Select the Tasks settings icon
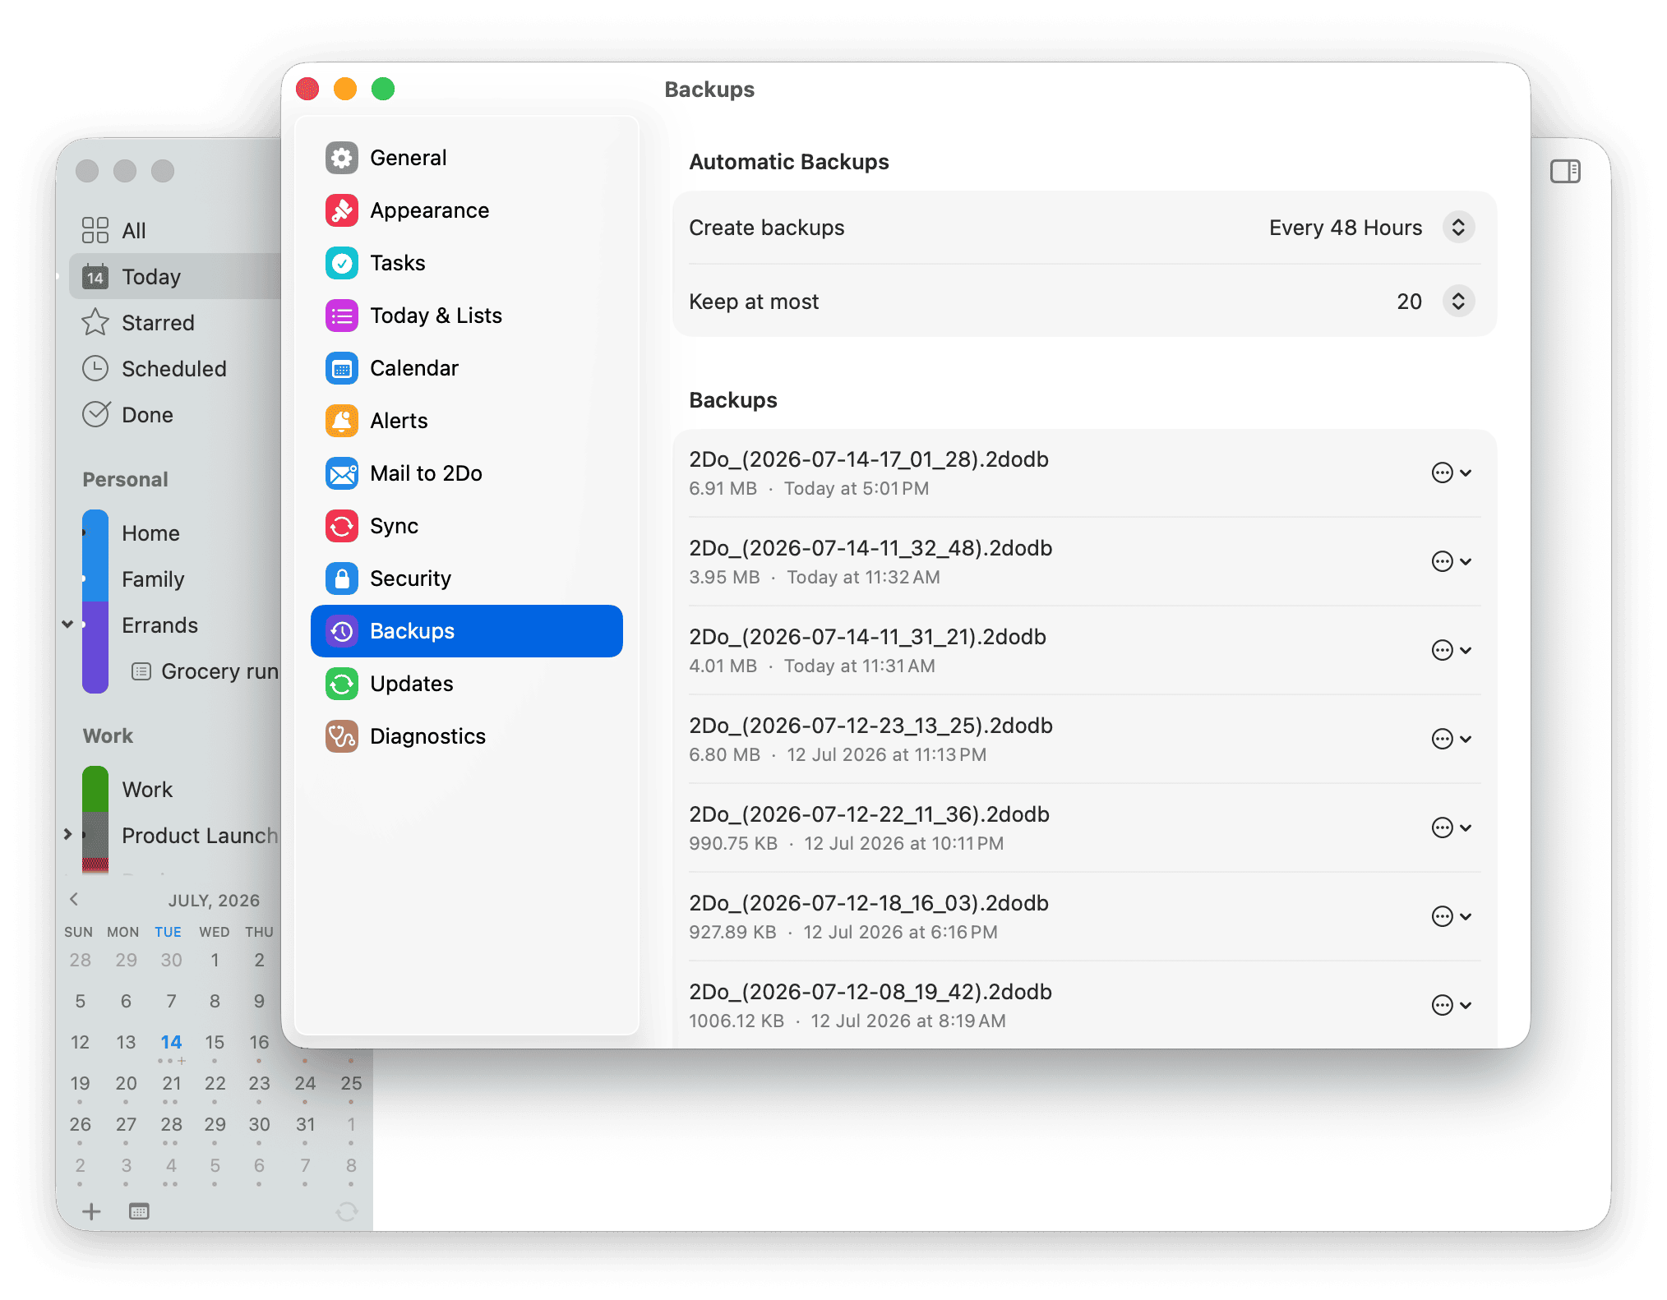This screenshot has width=1667, height=1300. tap(341, 263)
